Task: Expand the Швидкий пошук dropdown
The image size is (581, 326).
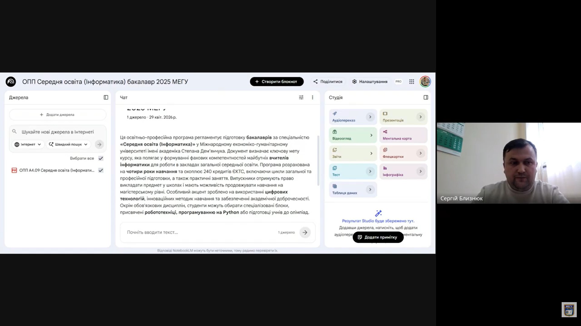Action: point(68,144)
